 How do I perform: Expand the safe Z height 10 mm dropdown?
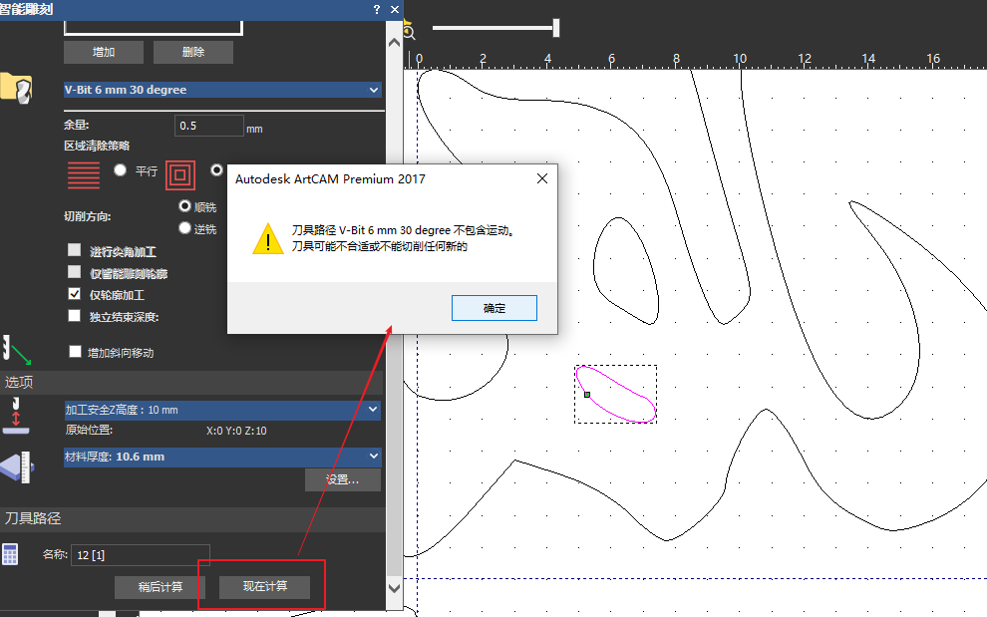coord(223,410)
